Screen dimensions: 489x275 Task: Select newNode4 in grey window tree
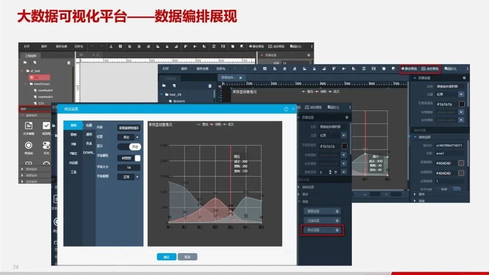(x=43, y=90)
